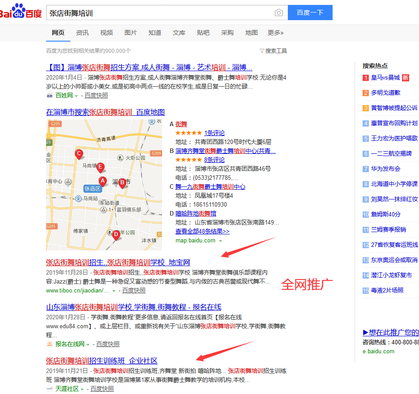Expand the dropdown arrow beside 百姓网
This screenshot has width=419, height=394.
tap(76, 96)
